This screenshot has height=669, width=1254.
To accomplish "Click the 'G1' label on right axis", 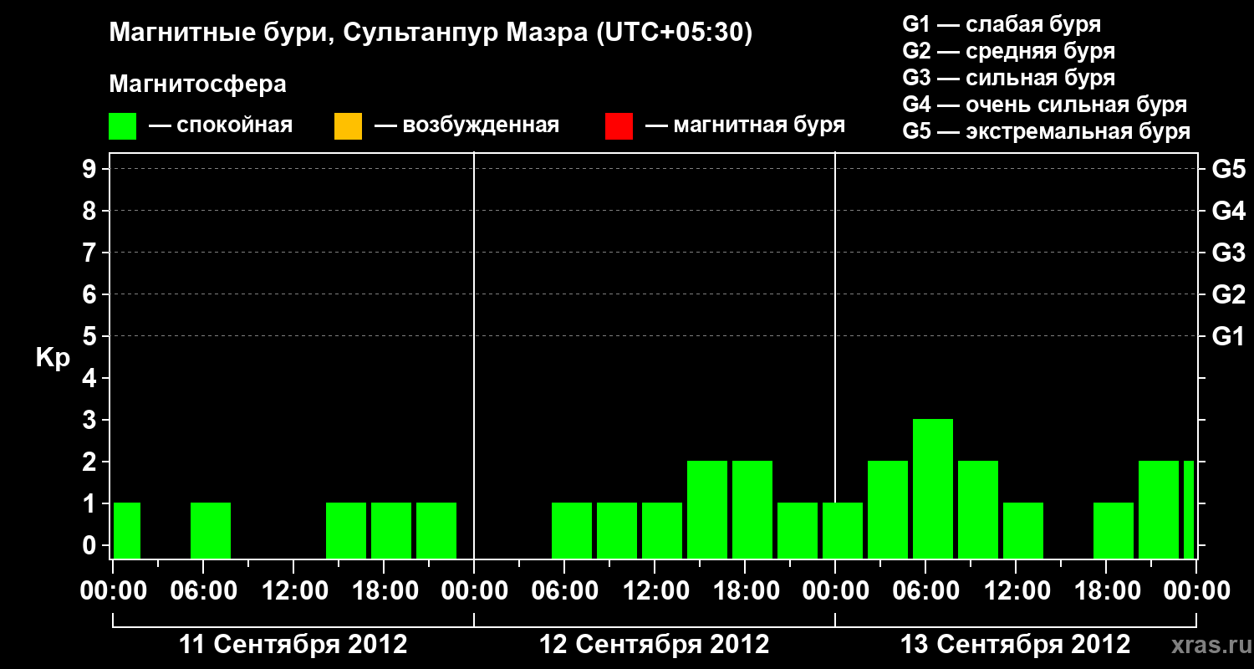I will point(1229,337).
